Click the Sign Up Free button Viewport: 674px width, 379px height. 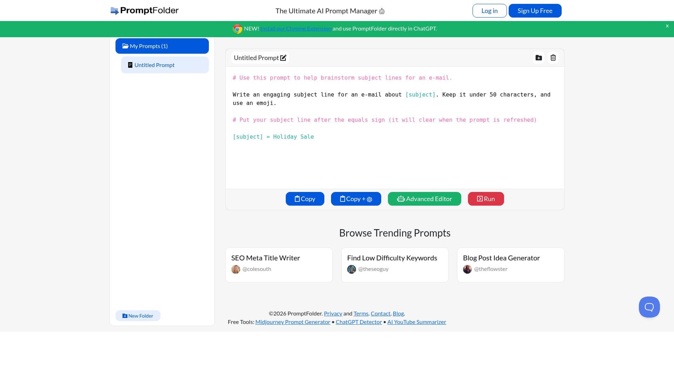(x=535, y=11)
